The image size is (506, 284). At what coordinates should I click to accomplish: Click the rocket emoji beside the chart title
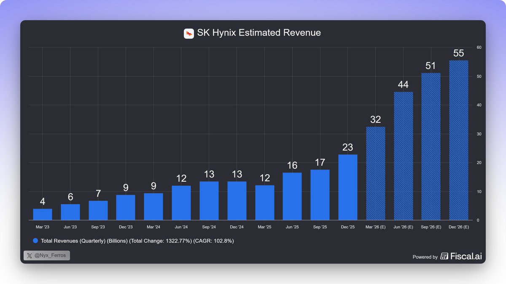[188, 33]
